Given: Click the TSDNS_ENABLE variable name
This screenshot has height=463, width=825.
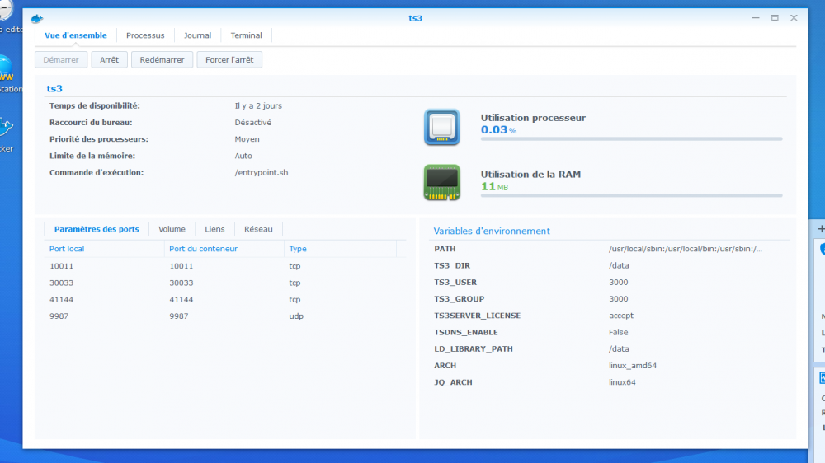Looking at the screenshot, I should 465,333.
